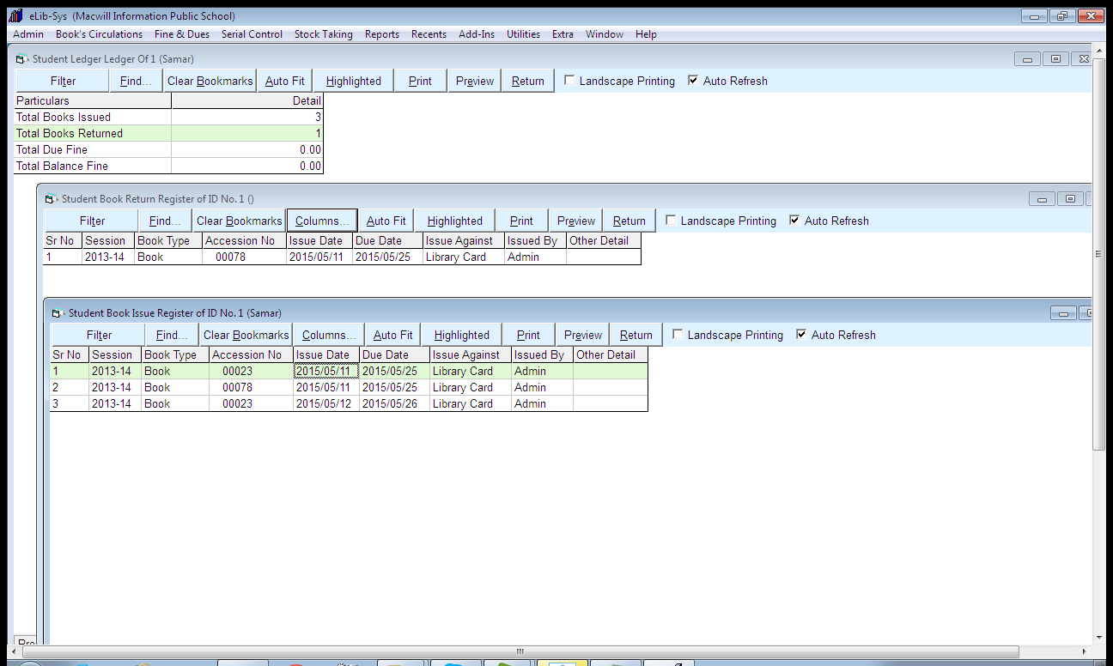Click Preview button in Issue Register toolbar
This screenshot has width=1113, height=666.
583,335
